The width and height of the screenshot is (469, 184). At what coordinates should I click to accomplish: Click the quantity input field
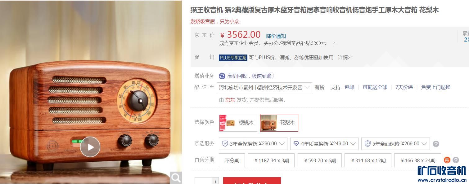pyautogui.click(x=203, y=181)
